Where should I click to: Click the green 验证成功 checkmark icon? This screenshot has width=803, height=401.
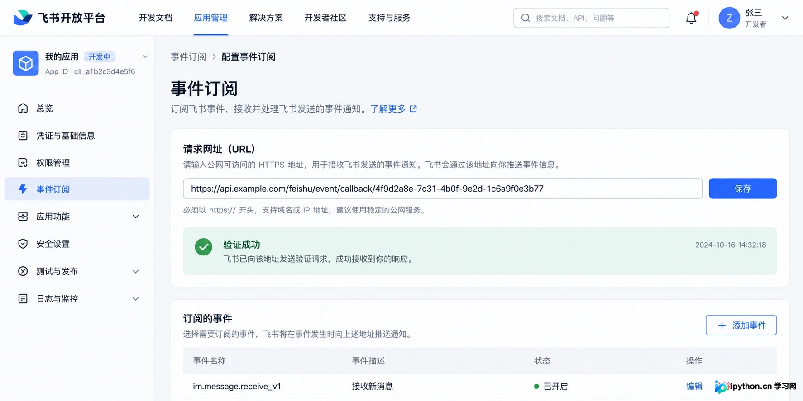tap(203, 247)
